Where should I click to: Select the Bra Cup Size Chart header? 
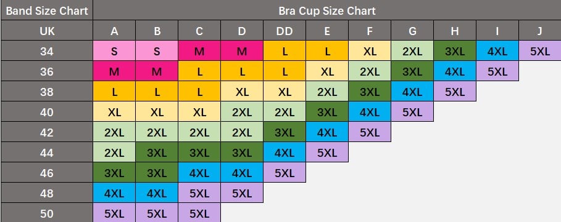pyautogui.click(x=327, y=10)
